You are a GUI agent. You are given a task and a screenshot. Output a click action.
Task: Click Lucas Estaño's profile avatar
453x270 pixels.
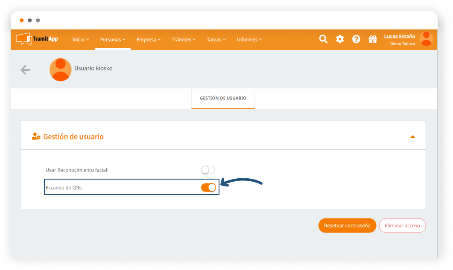[x=426, y=39]
